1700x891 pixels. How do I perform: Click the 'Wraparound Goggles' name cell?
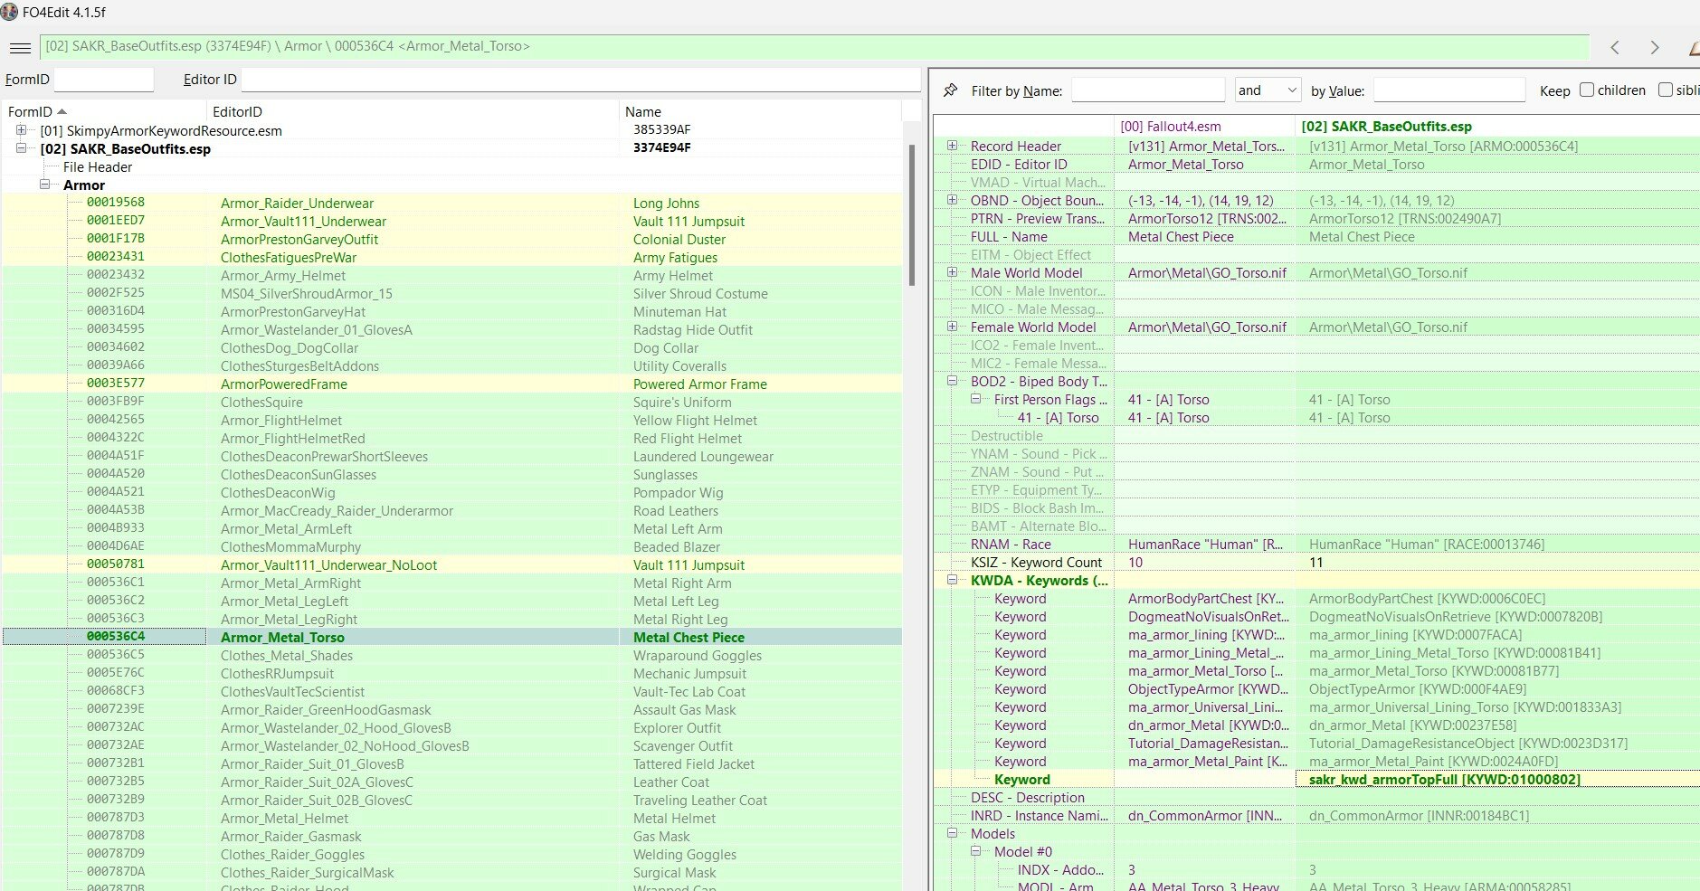tap(698, 655)
